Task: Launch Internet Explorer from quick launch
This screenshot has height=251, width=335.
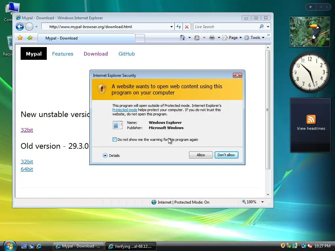Action: (39, 246)
